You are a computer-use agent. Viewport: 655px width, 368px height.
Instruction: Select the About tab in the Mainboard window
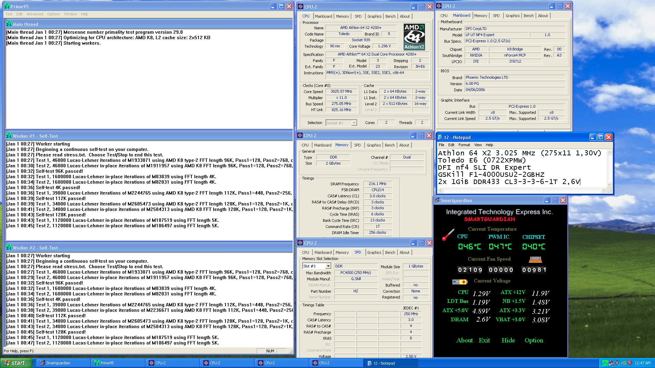(x=543, y=16)
